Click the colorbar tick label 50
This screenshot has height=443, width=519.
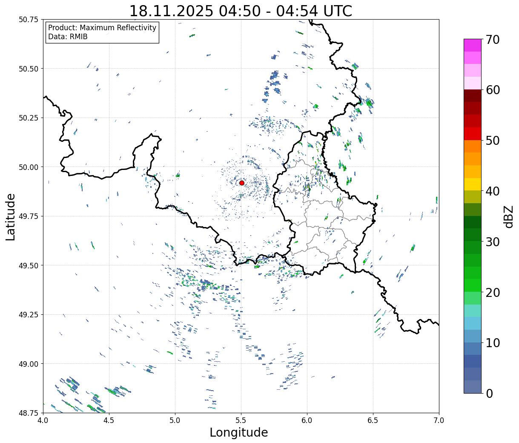(493, 141)
